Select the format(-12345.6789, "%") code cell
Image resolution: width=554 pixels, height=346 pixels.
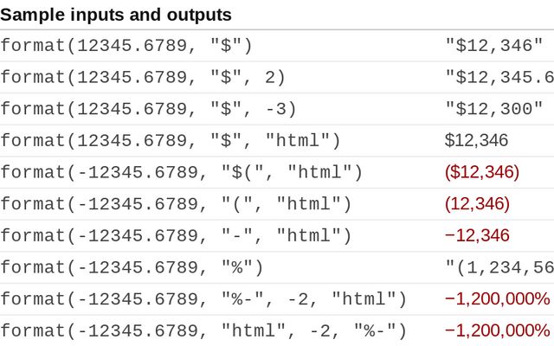(132, 267)
